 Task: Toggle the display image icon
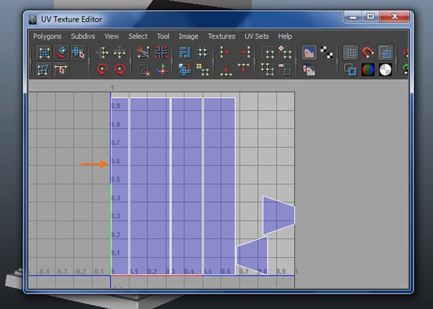(x=309, y=53)
